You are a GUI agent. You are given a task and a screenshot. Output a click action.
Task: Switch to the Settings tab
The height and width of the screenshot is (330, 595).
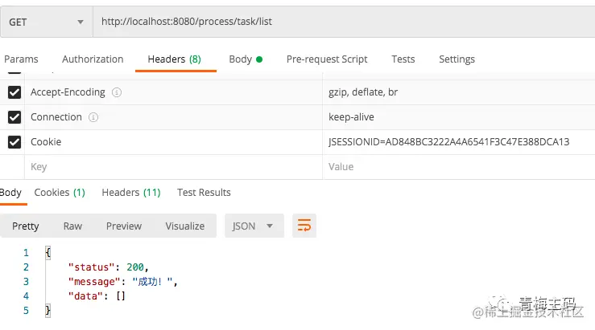tap(457, 59)
